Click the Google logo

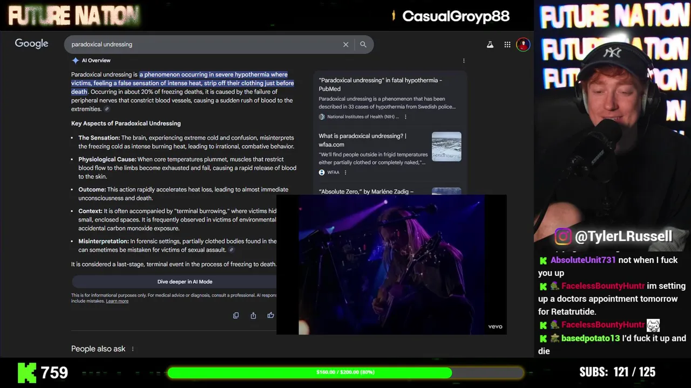pos(31,44)
